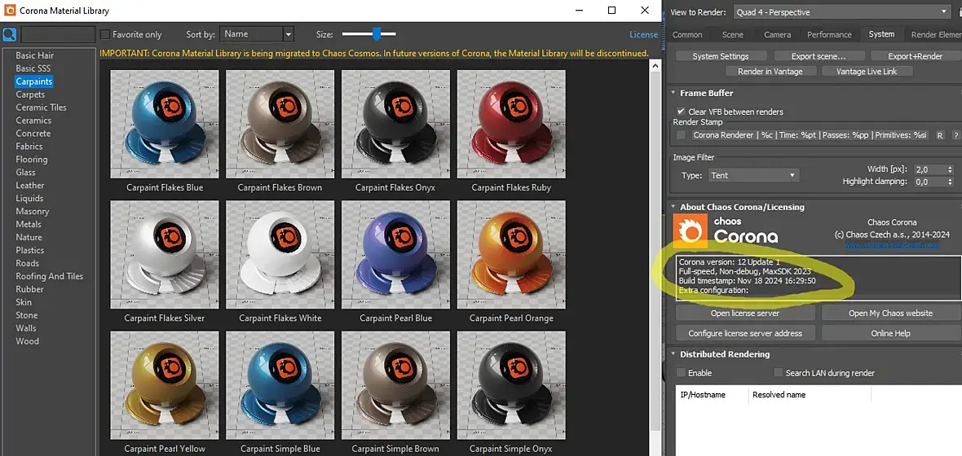
Task: Collapse the Distributed Rendering rollout
Action: pos(673,354)
